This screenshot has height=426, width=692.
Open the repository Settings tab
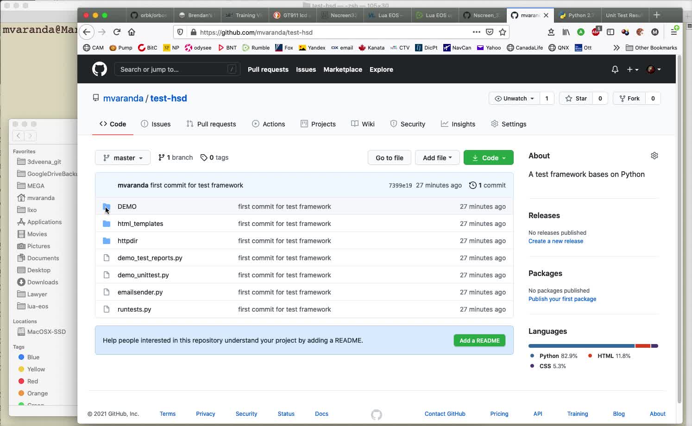point(509,124)
